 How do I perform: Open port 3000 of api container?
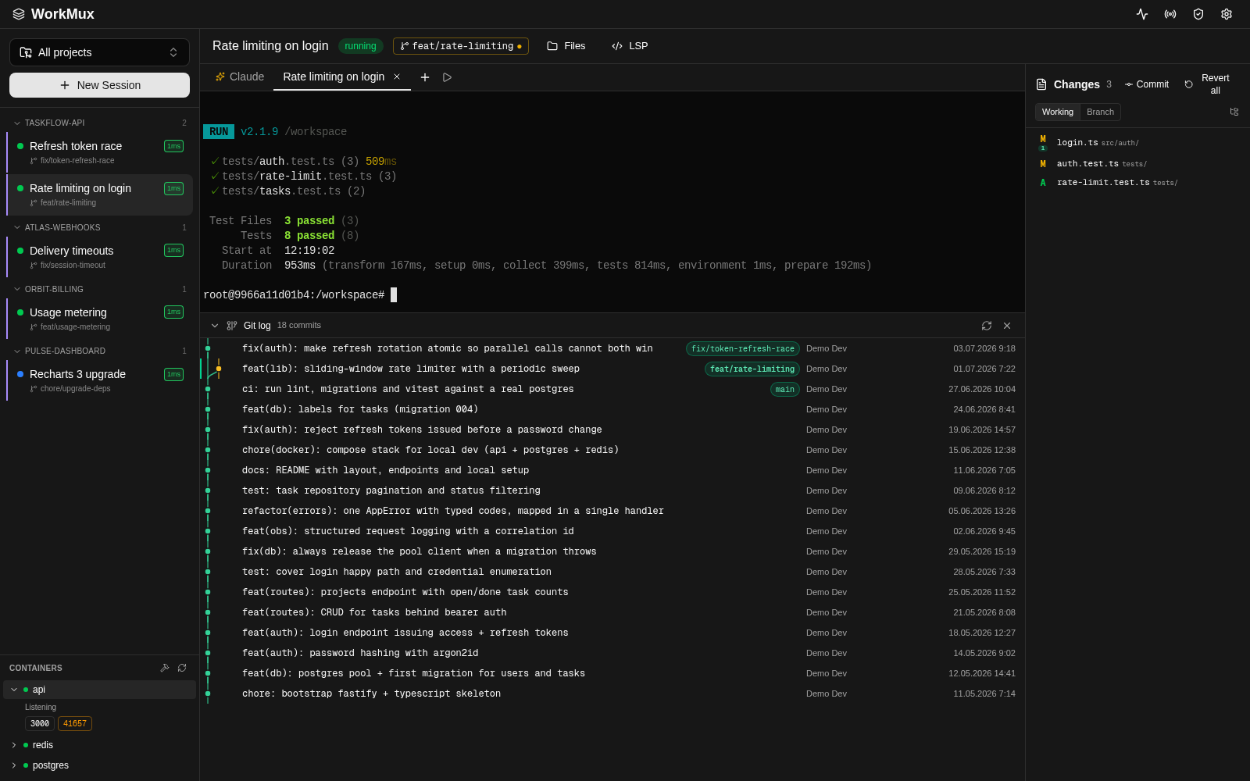click(x=40, y=724)
